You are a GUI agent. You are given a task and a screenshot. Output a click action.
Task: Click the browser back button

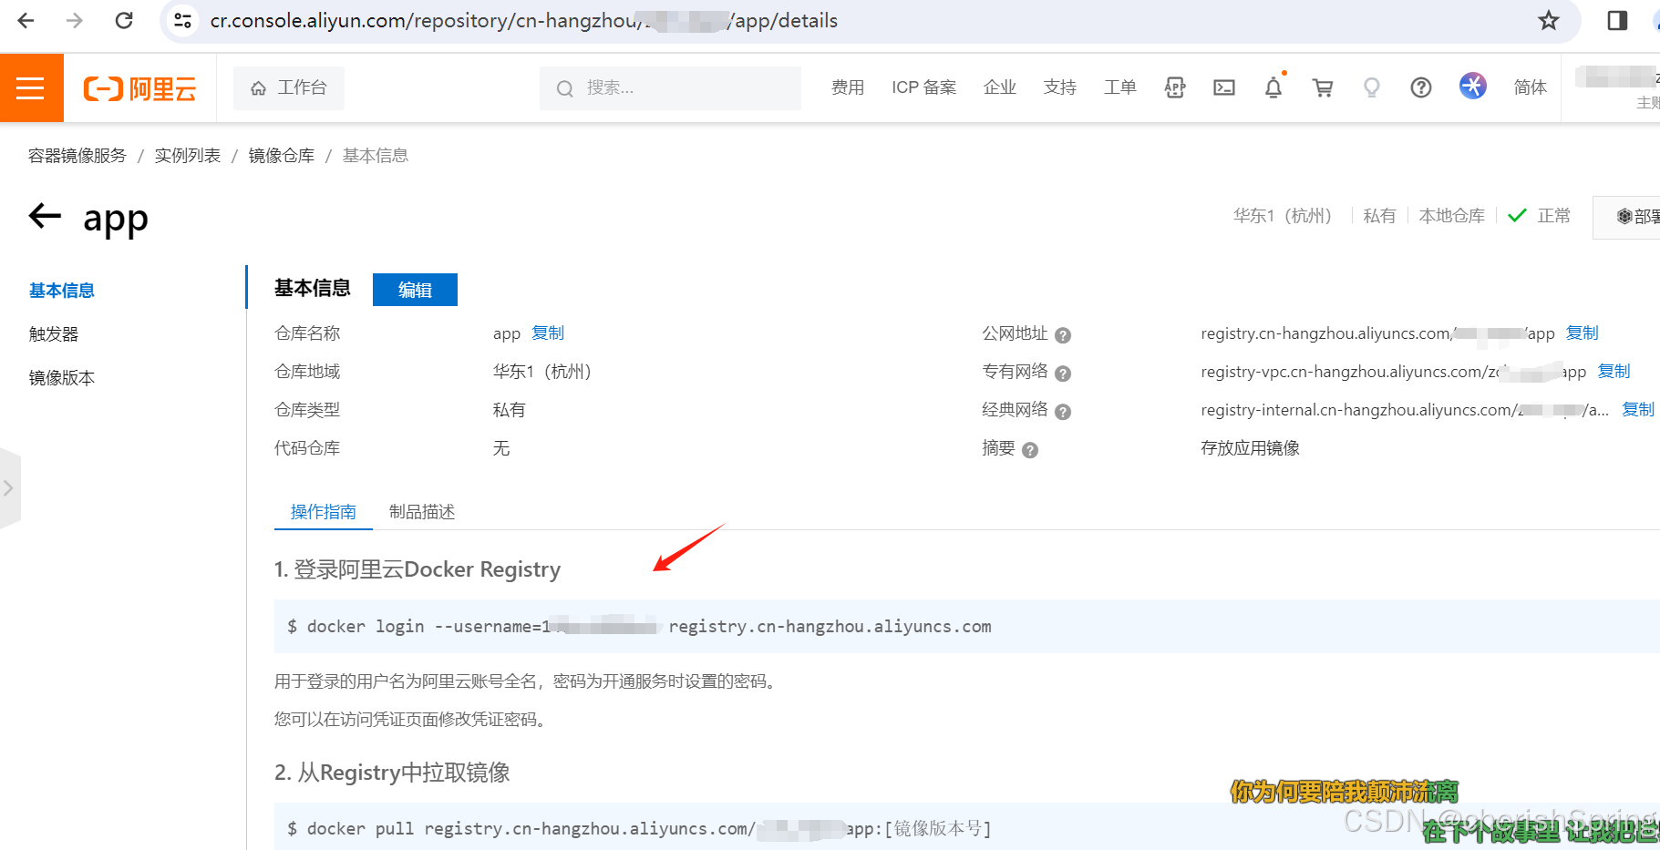coord(26,20)
